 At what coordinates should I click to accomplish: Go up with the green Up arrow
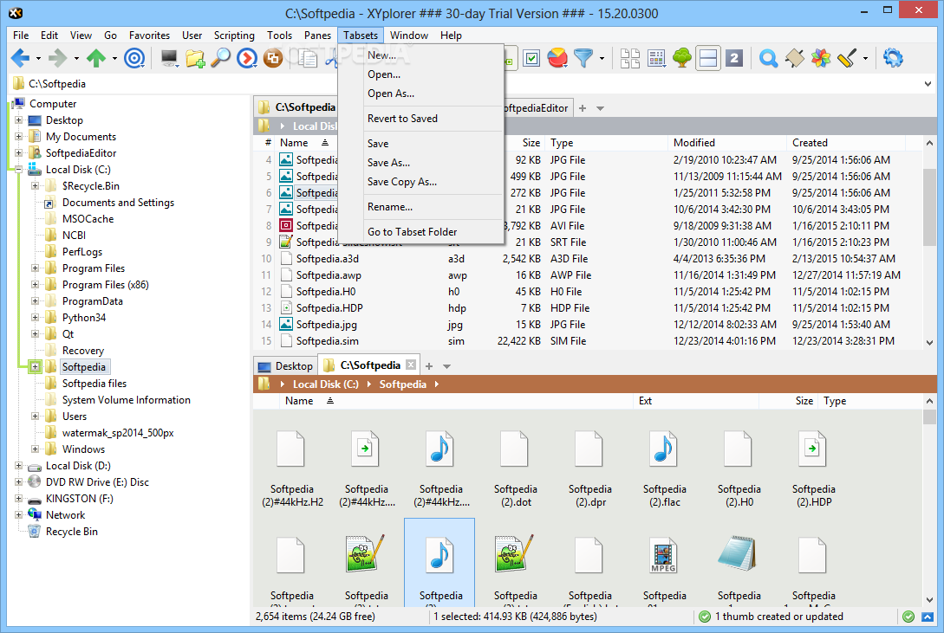pos(96,58)
